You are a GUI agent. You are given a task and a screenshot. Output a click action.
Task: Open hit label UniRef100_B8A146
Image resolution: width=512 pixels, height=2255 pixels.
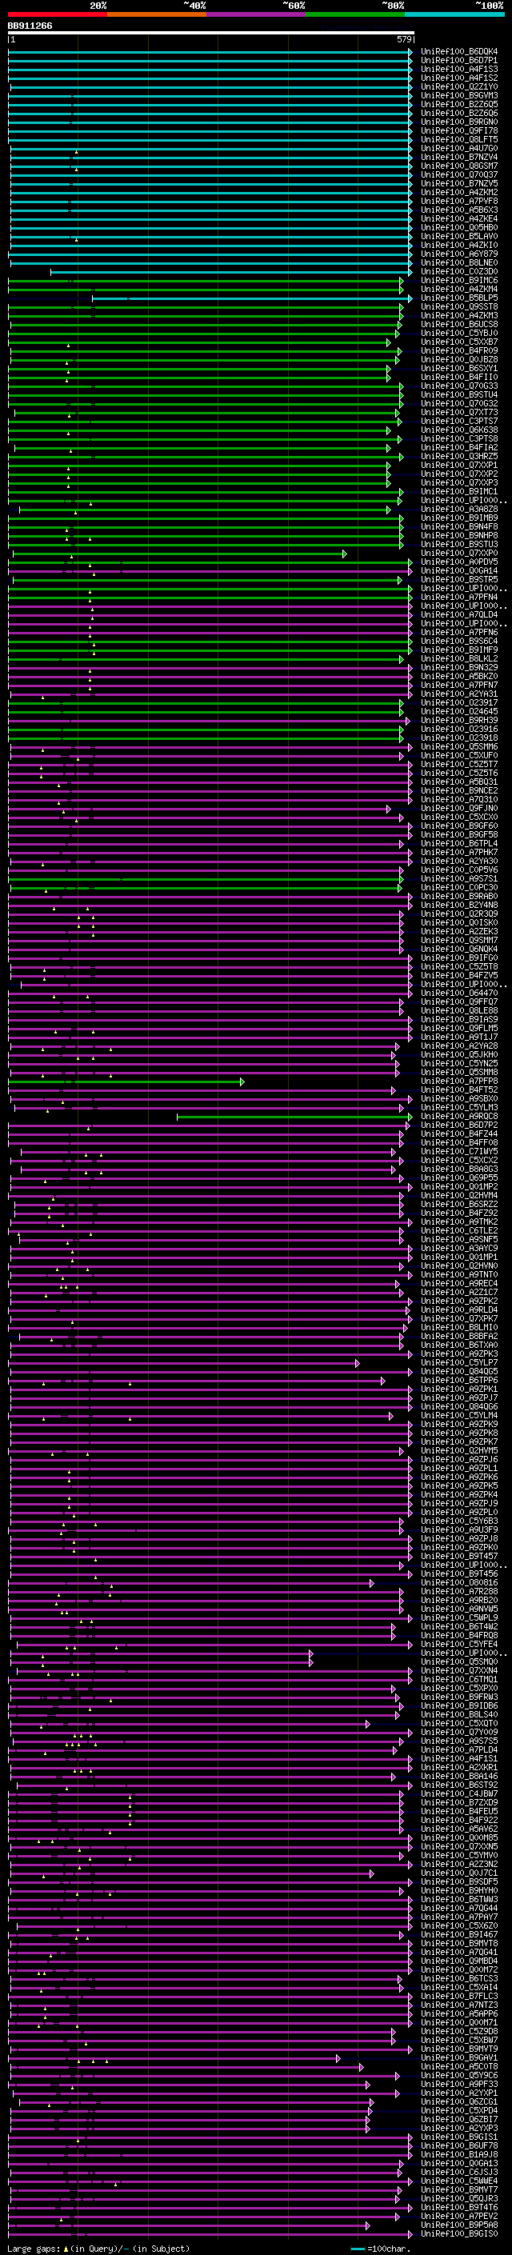click(459, 1775)
